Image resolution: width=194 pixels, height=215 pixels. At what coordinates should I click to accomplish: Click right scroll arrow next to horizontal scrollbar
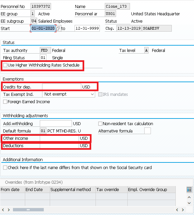point(9,210)
